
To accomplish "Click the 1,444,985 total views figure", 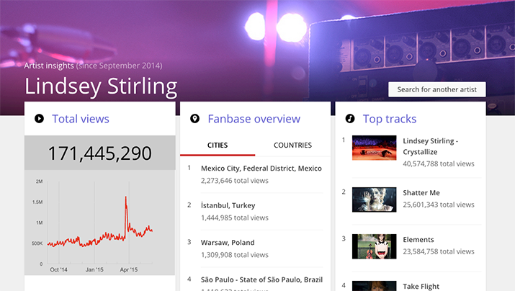I will 235,218.
